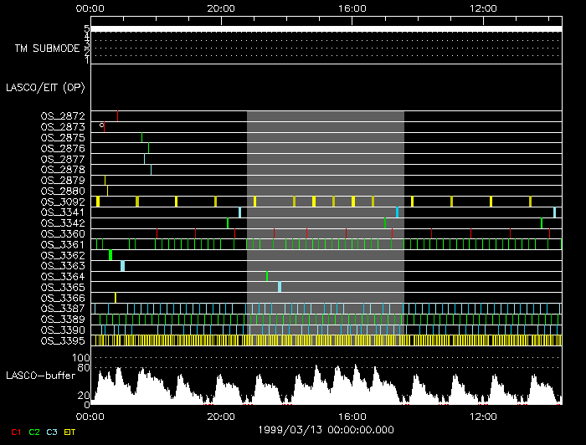Click the TM SUBMODE label
586x445 pixels.
47,49
